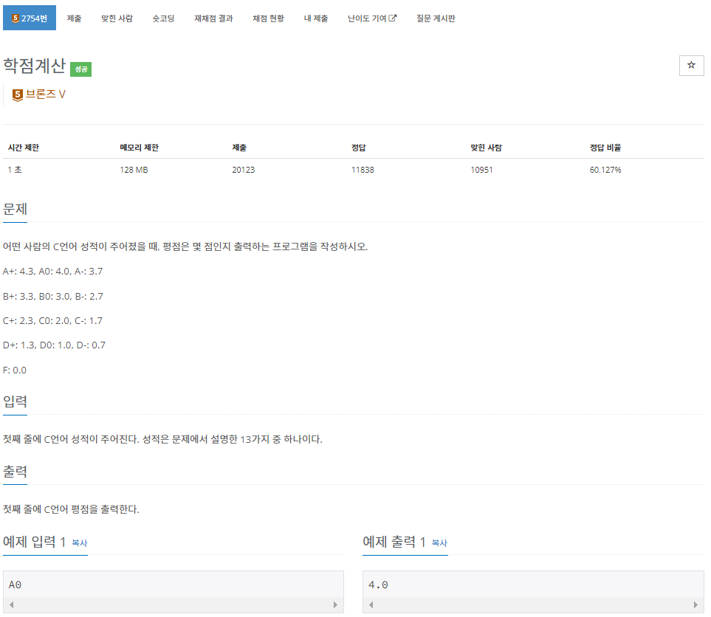Click the 정답 비율 column header
Viewport: 711px width, 617px height.
tap(605, 148)
